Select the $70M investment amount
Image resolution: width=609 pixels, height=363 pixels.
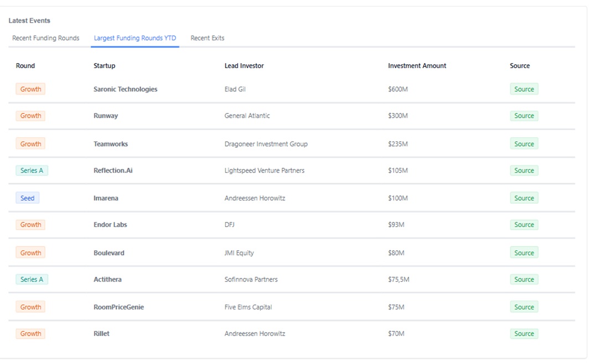point(396,334)
